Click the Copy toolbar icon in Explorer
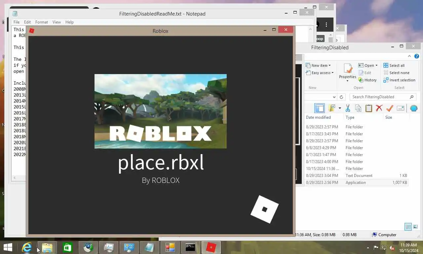 [x=358, y=108]
